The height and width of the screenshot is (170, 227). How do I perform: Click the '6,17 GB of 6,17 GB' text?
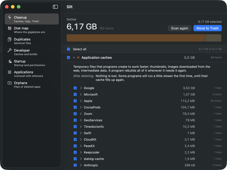pyautogui.click(x=210, y=49)
